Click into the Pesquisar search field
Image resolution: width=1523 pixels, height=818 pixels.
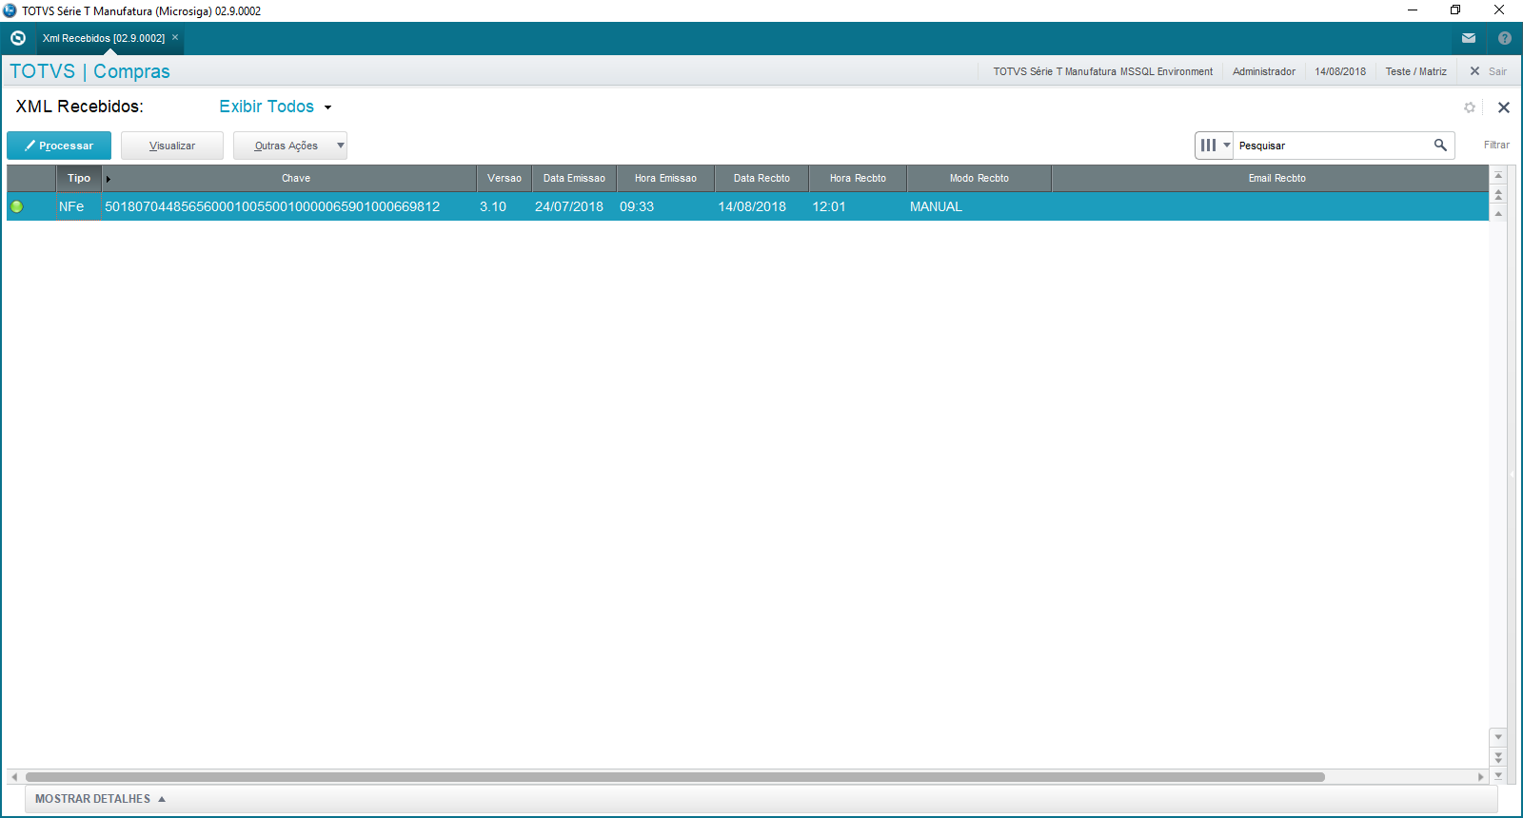pos(1333,146)
